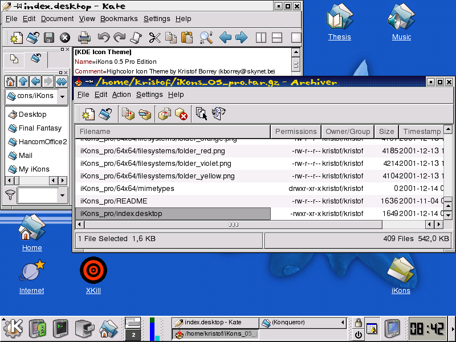The height and width of the screenshot is (342, 456).
Task: Open a file with Kate's Open icon
Action: (x=32, y=38)
